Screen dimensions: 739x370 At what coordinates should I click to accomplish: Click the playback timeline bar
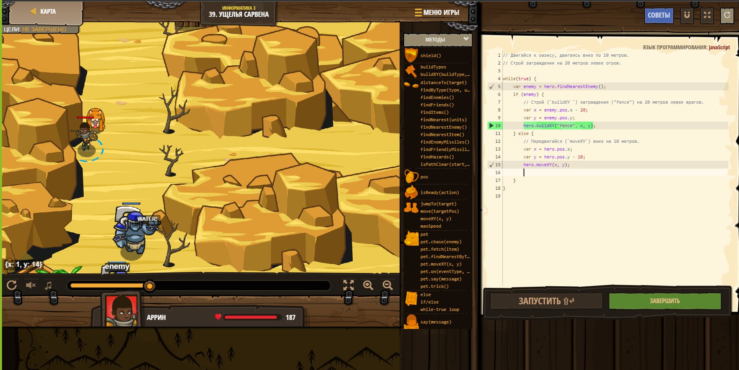click(199, 286)
